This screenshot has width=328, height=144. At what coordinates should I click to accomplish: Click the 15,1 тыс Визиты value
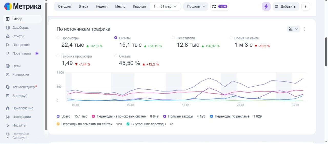click(130, 45)
